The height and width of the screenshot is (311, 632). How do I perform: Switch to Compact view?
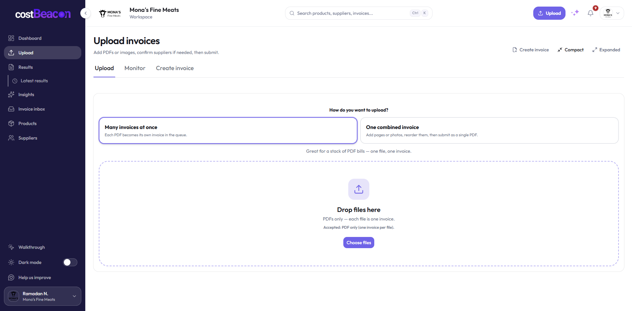pos(570,50)
